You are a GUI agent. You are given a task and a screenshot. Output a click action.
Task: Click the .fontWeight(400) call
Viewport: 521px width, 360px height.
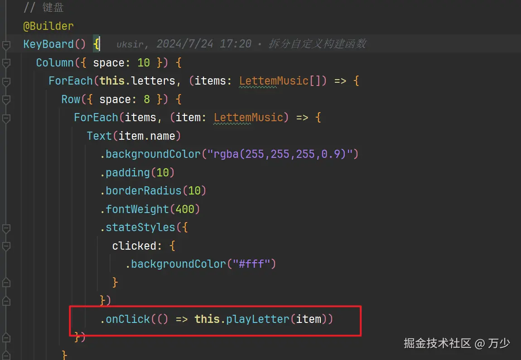point(150,209)
